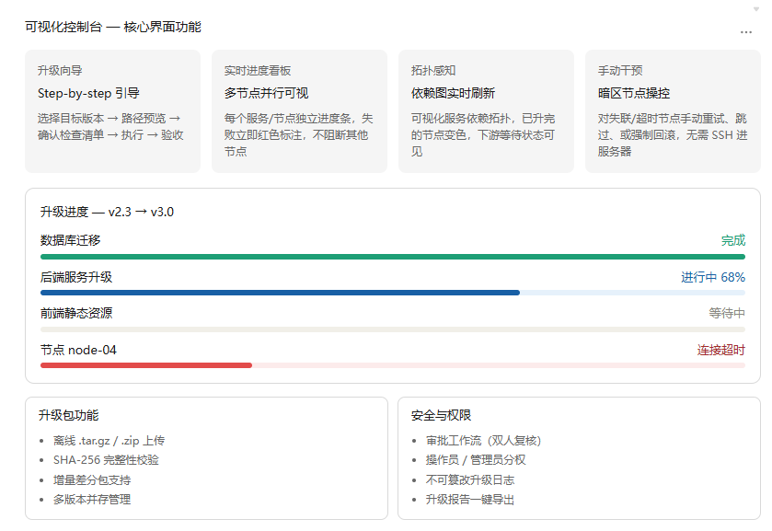
Task: Click the small collapse arrow at top right
Action: pos(756,9)
